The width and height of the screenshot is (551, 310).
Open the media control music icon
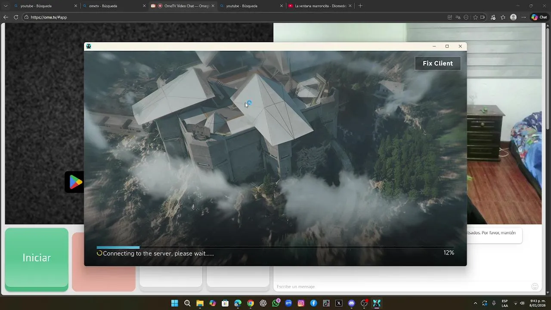click(493, 17)
